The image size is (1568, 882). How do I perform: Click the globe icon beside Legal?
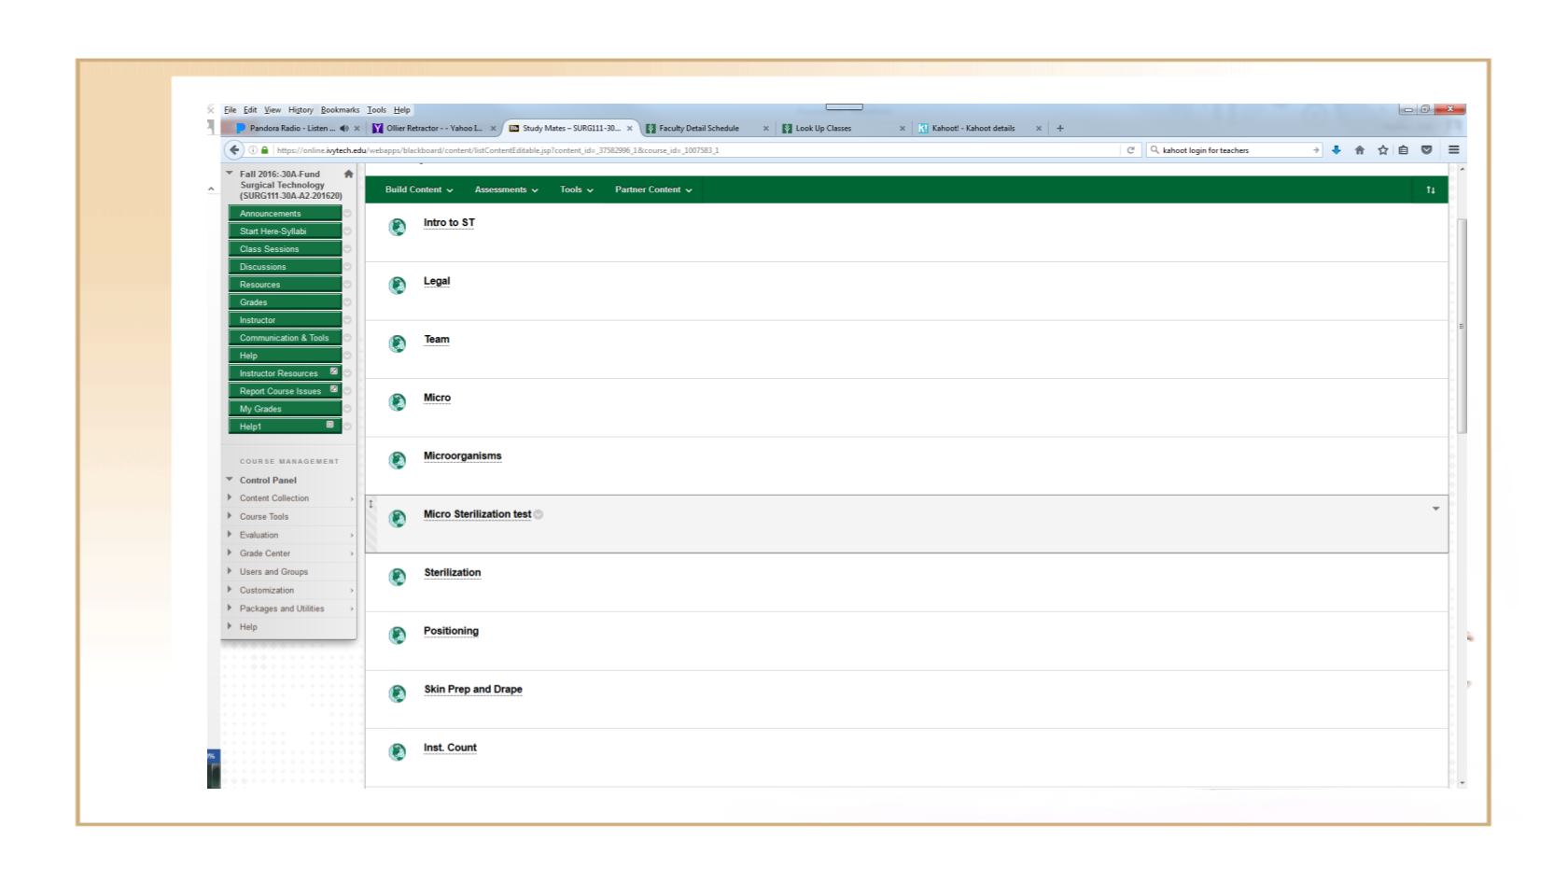(x=398, y=285)
